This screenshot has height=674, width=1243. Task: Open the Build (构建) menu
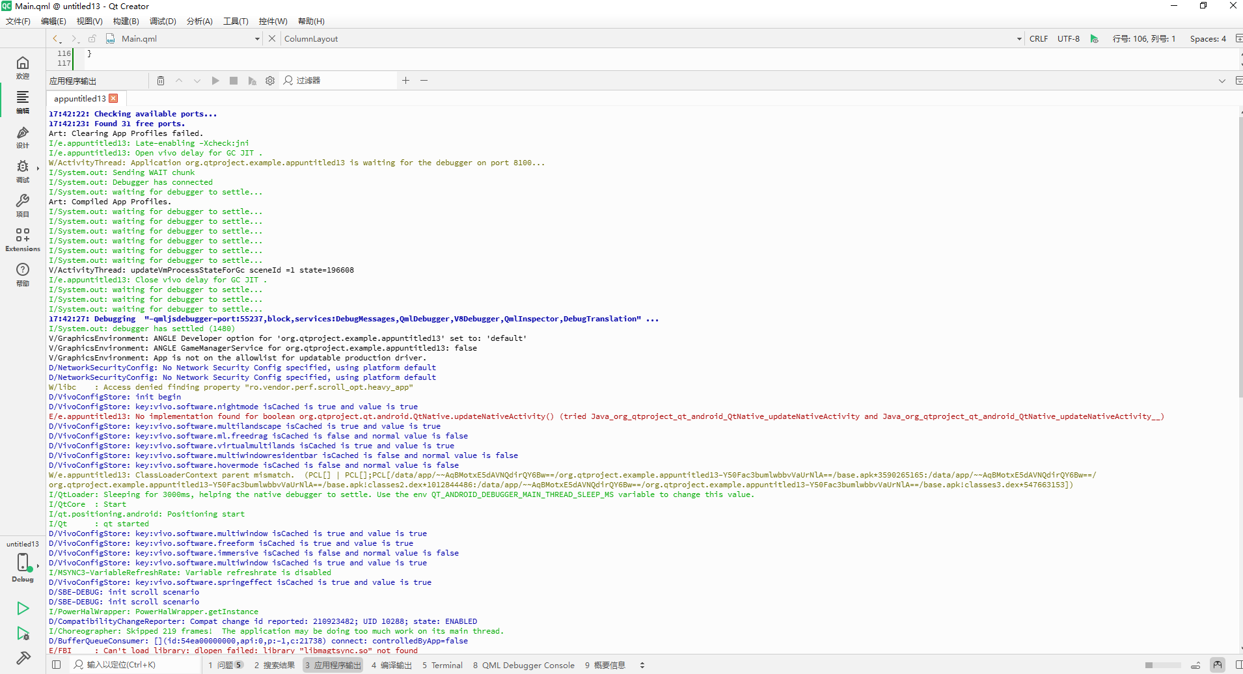[x=126, y=21]
